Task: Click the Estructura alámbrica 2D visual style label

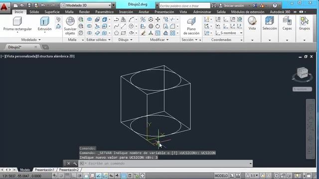Action: (x=56, y=56)
